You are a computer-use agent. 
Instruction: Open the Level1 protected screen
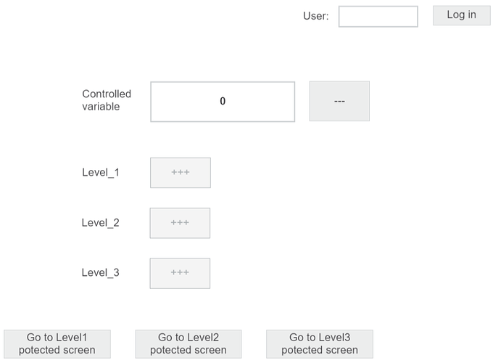57,343
